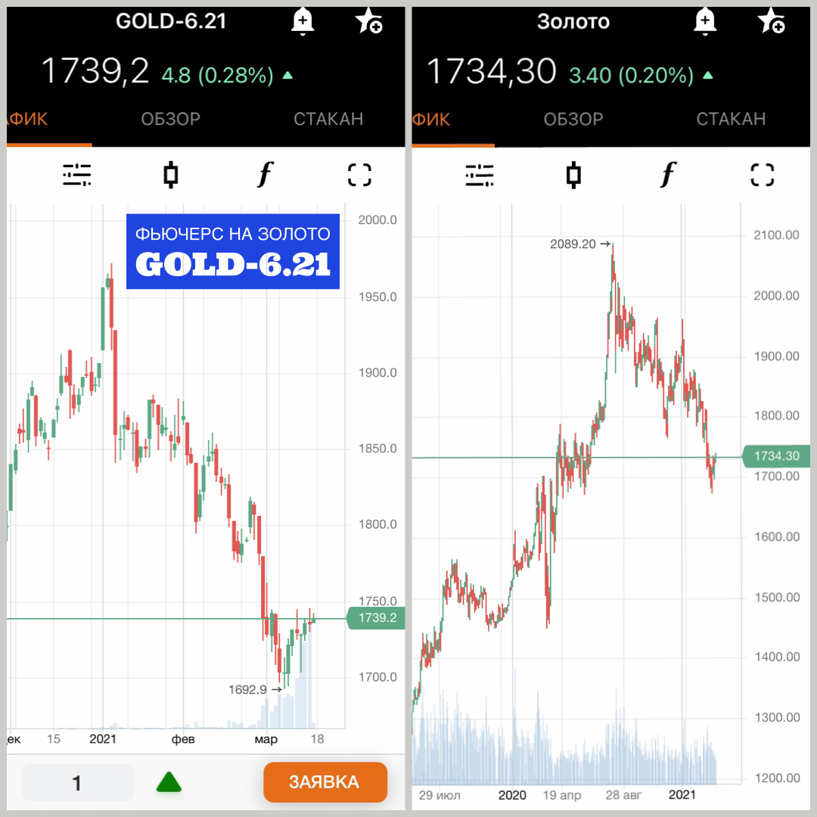
Task: Open indicators function icon on Золото chart
Action: 668,174
